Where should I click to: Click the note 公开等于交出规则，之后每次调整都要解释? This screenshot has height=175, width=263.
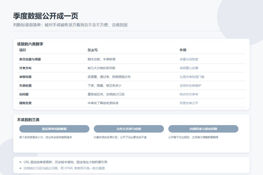tap(193, 137)
